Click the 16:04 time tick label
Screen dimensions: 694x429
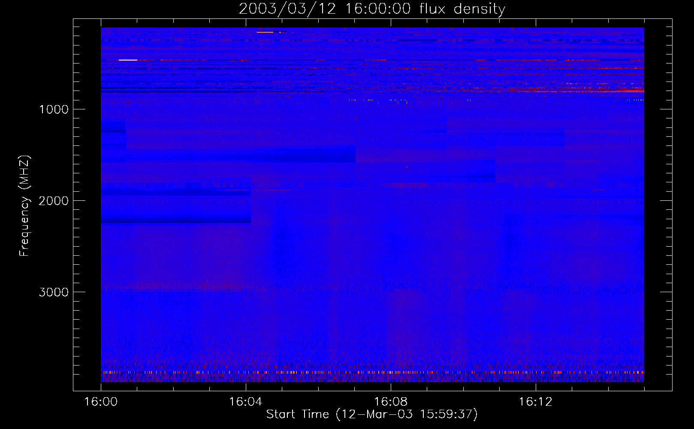[246, 402]
